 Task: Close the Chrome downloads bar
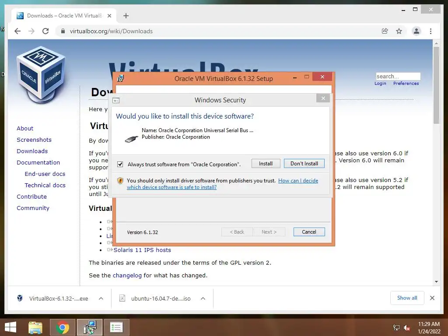pos(432,298)
